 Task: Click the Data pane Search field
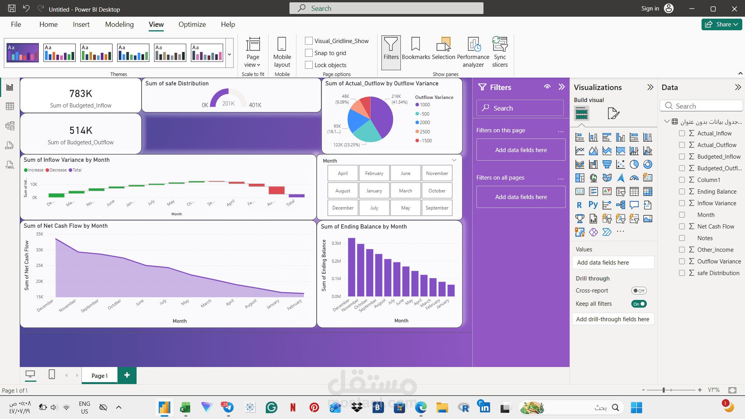[701, 106]
